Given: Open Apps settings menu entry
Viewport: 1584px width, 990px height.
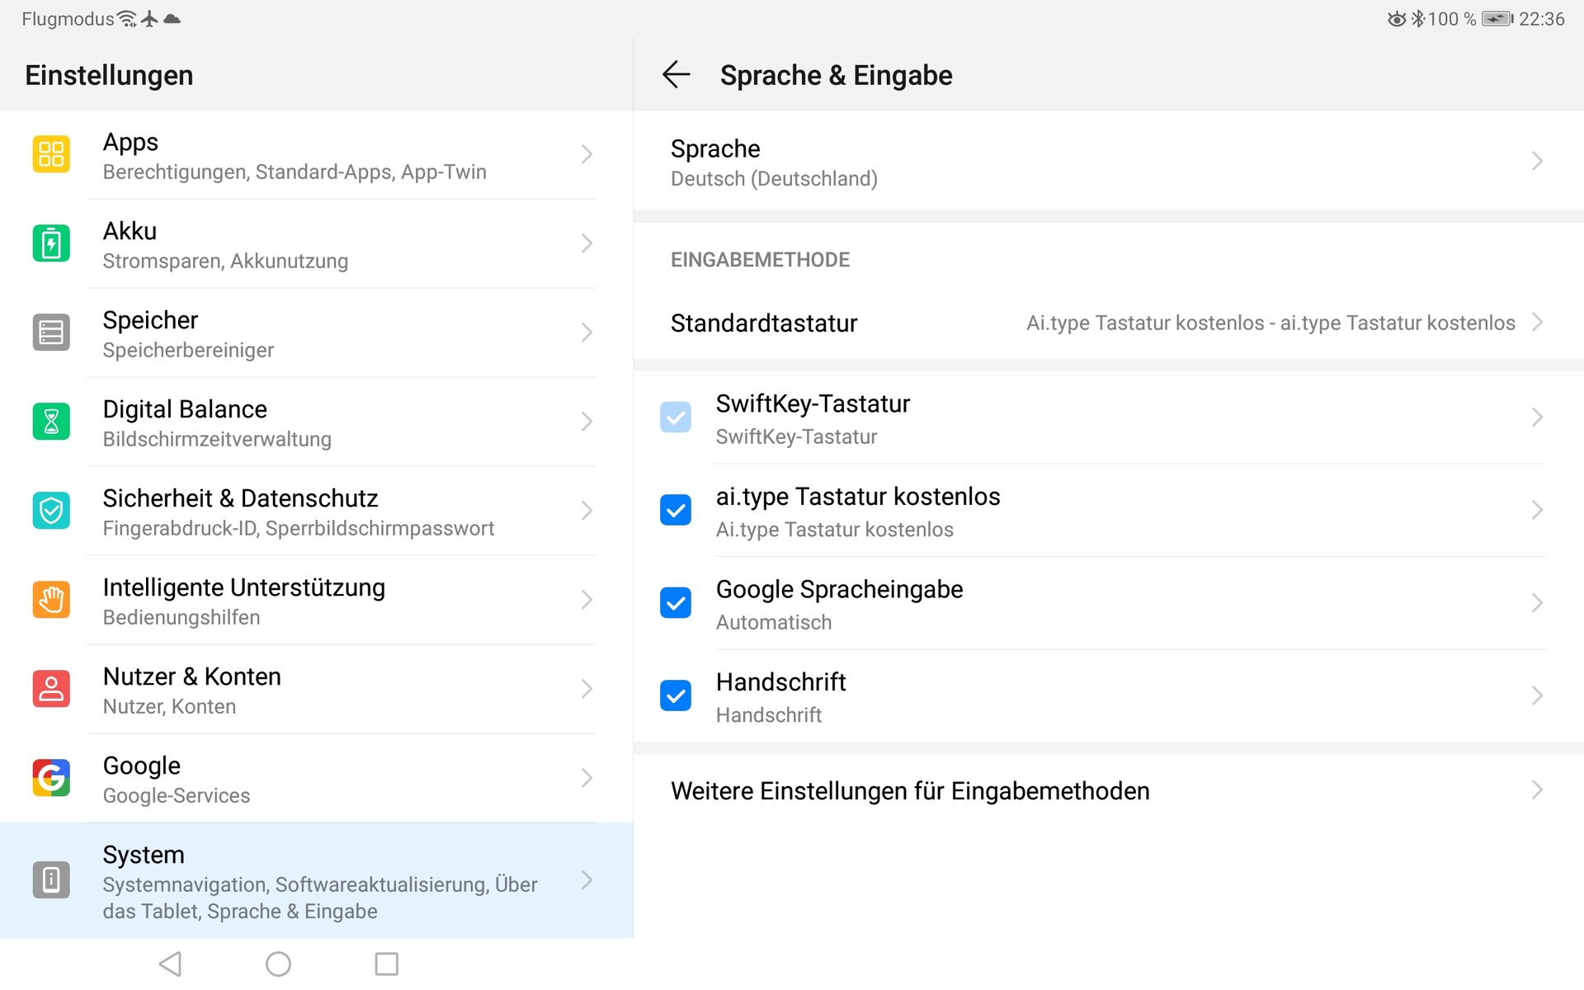Looking at the screenshot, I should pos(317,155).
